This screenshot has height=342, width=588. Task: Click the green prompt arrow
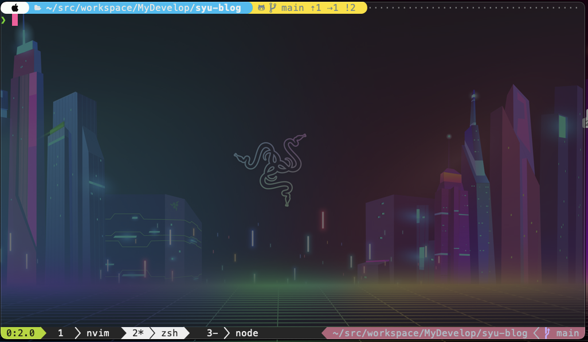tap(3, 20)
